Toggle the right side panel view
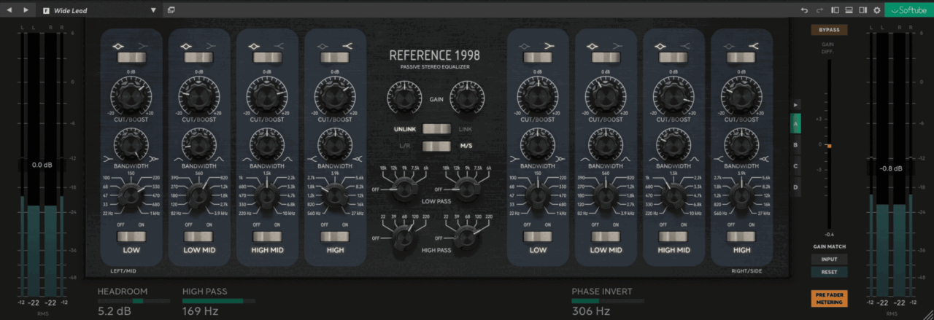 (x=863, y=10)
